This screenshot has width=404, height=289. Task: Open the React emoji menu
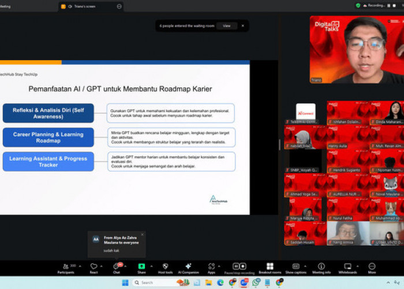tap(93, 266)
